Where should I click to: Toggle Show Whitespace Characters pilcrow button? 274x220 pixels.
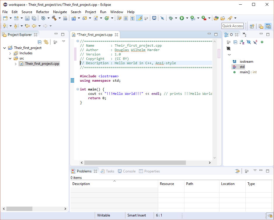coord(132,18)
